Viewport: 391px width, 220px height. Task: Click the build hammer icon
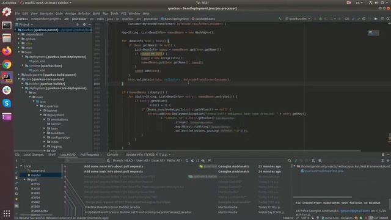tap(280, 19)
